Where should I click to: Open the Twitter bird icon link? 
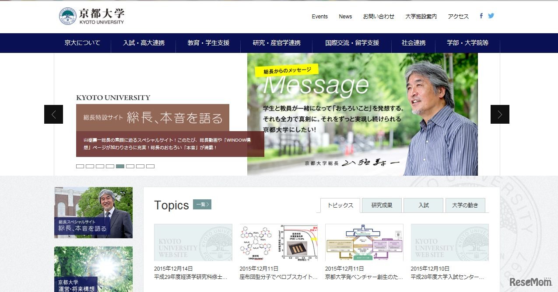(491, 16)
